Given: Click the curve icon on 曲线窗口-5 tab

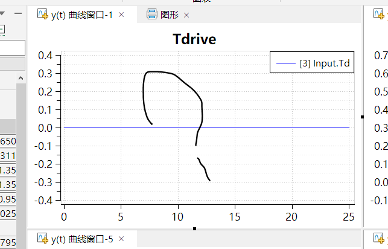Looking at the screenshot, I should 43,238.
